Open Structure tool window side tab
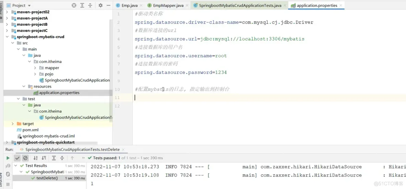Viewport: 406px width, 189px height. click(1, 180)
